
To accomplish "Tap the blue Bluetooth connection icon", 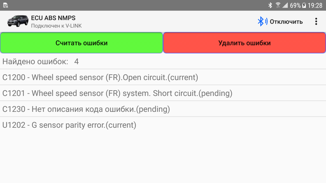I will (x=262, y=22).
